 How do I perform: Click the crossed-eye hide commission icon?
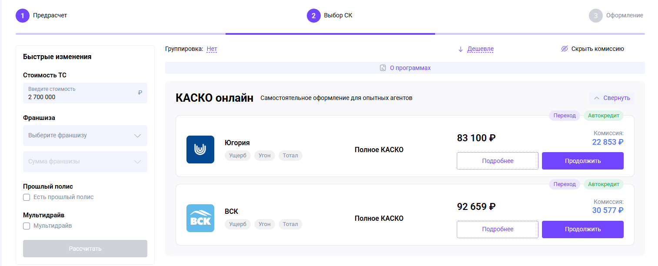565,49
